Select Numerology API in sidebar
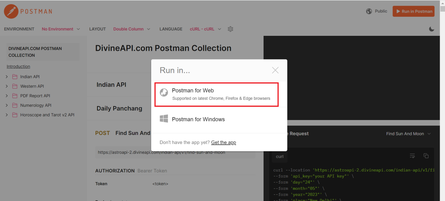 (x=36, y=105)
